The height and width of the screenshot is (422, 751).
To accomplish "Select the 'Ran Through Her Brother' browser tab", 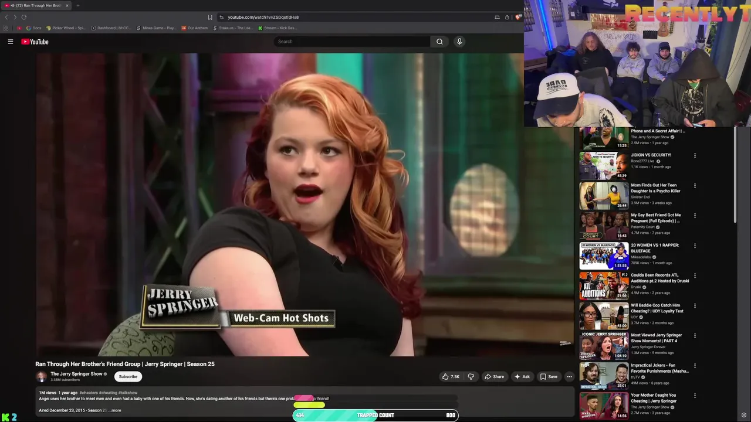I will pos(36,5).
